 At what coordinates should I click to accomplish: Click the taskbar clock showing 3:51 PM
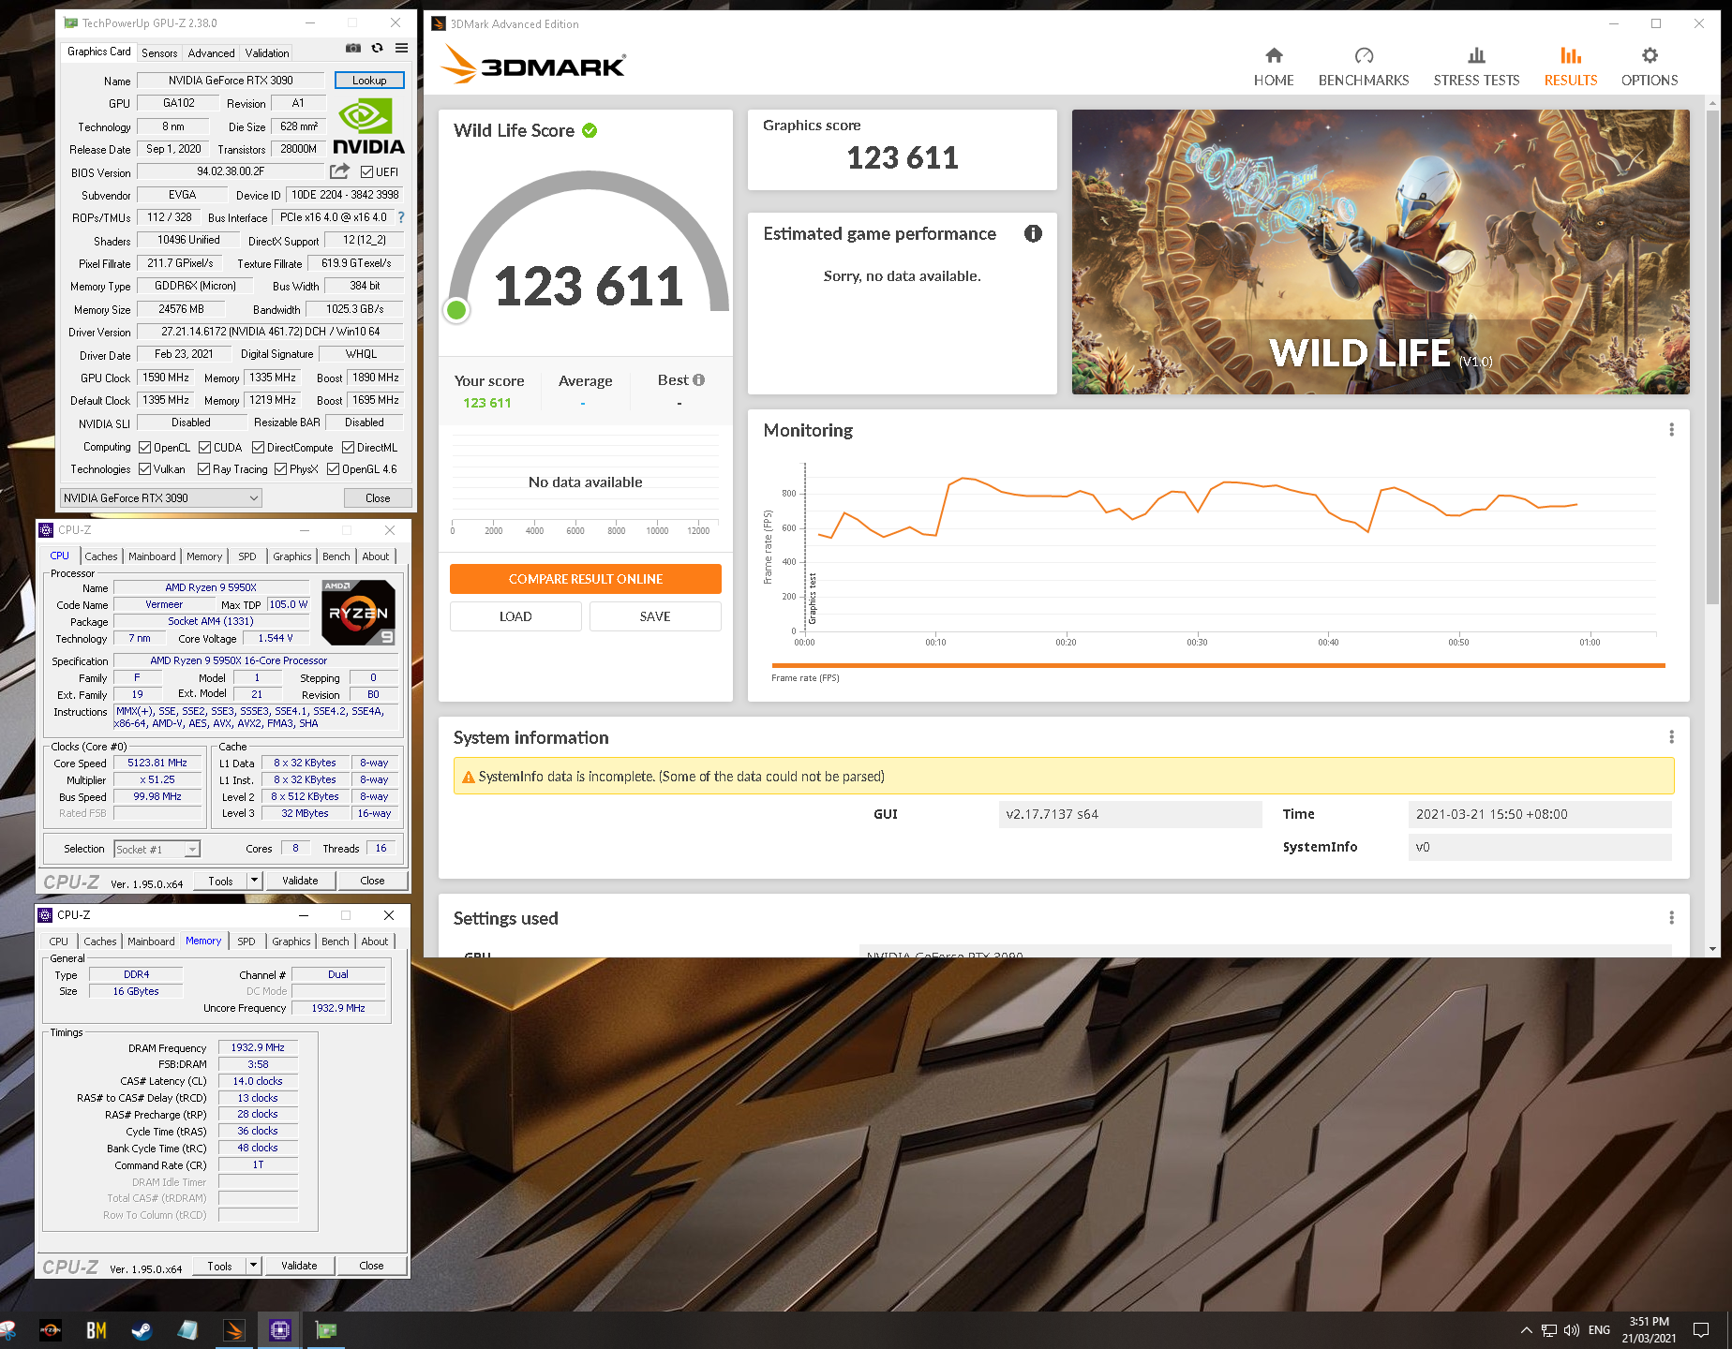click(1649, 1330)
